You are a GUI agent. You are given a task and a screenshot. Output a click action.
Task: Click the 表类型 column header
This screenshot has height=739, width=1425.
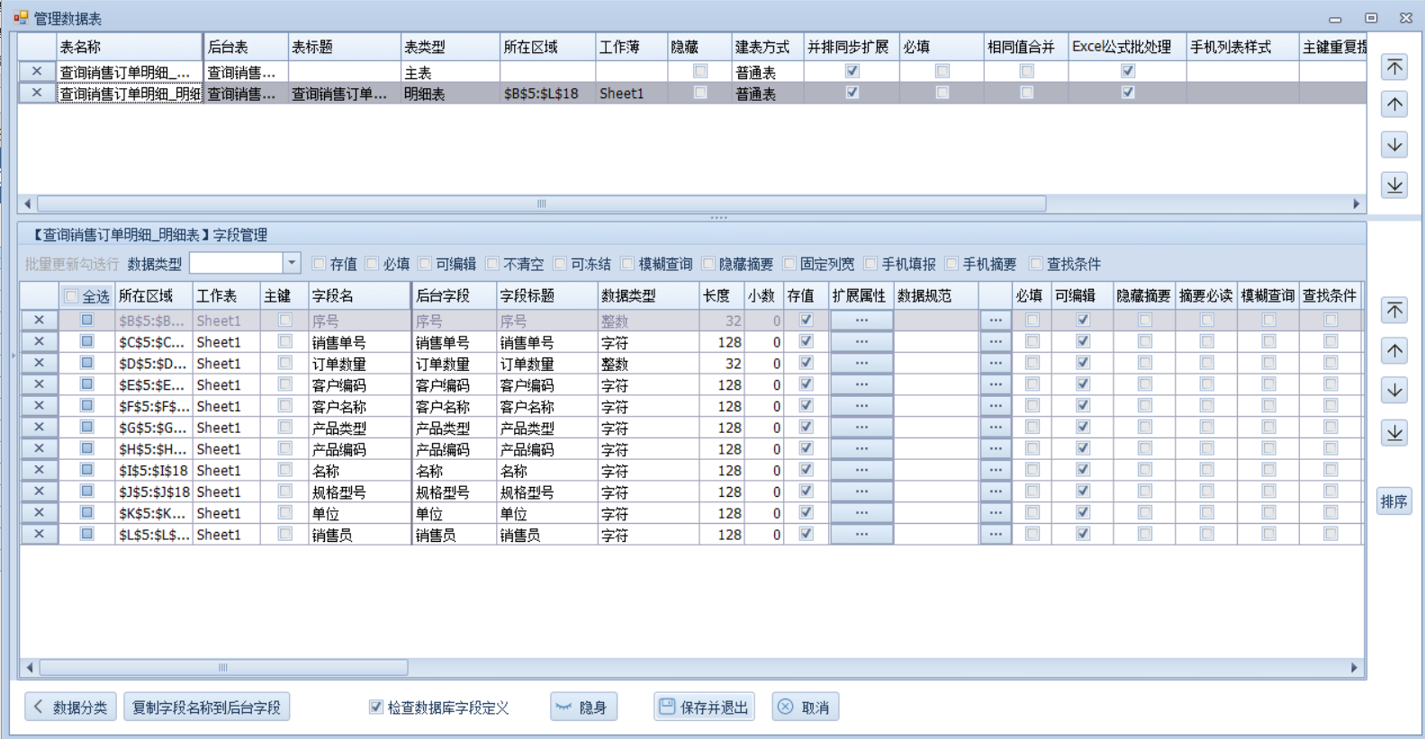448,47
